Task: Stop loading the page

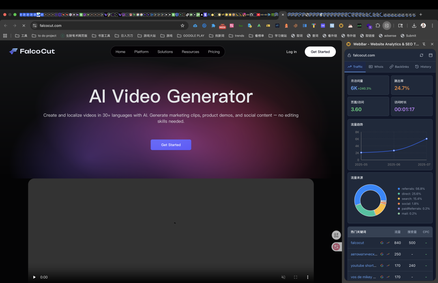Action: 24,26
